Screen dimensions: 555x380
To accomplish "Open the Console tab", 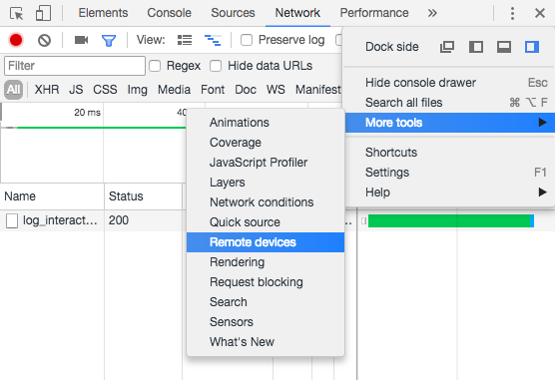I will 169,13.
